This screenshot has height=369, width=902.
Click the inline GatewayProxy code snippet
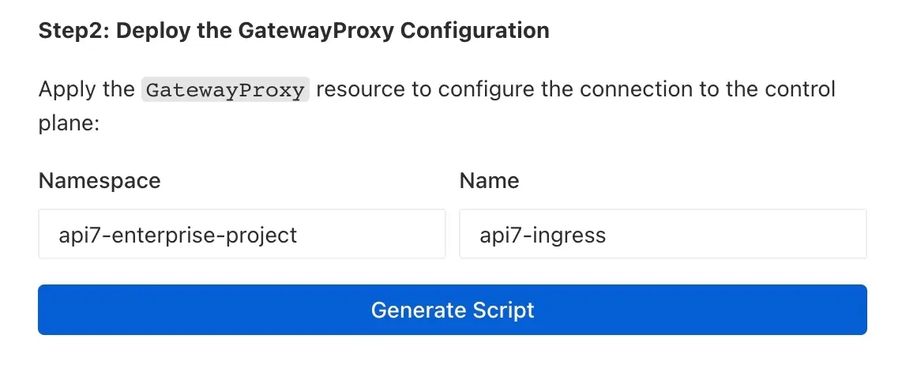(225, 89)
